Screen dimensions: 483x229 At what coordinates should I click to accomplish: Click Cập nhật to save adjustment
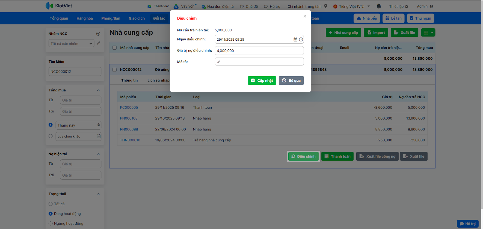pyautogui.click(x=262, y=80)
